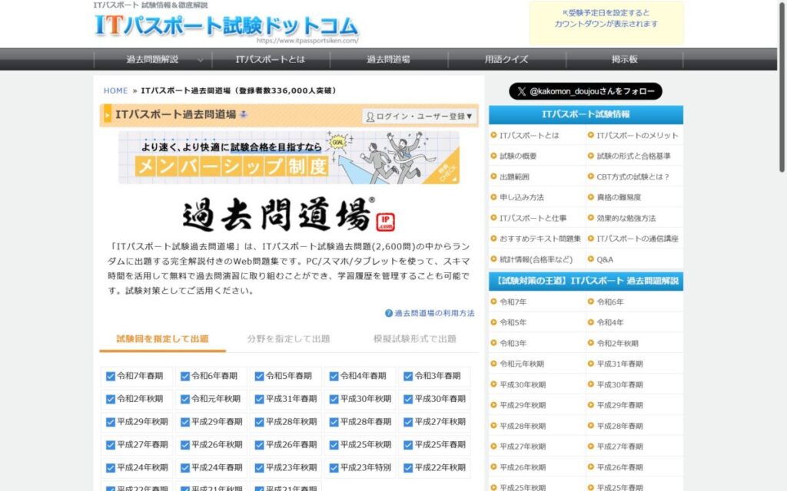Screen dimensions: 787x491
Task: Toggle the 平成22年秋期 checkbox
Action: [x=408, y=468]
